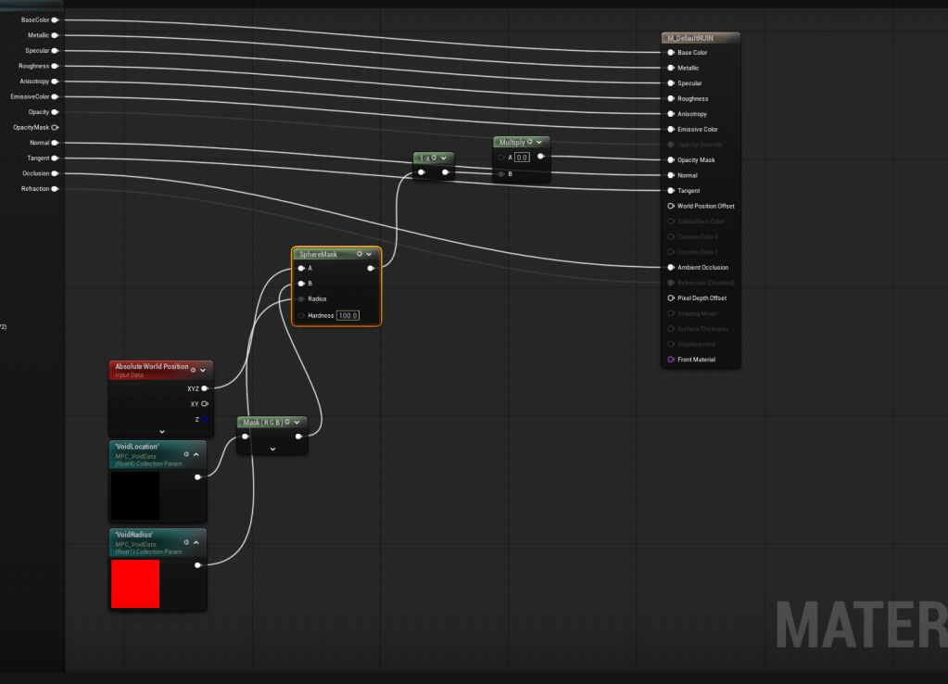Click the Pixel Depth Offset input pin
Image resolution: width=948 pixels, height=684 pixels.
(670, 298)
